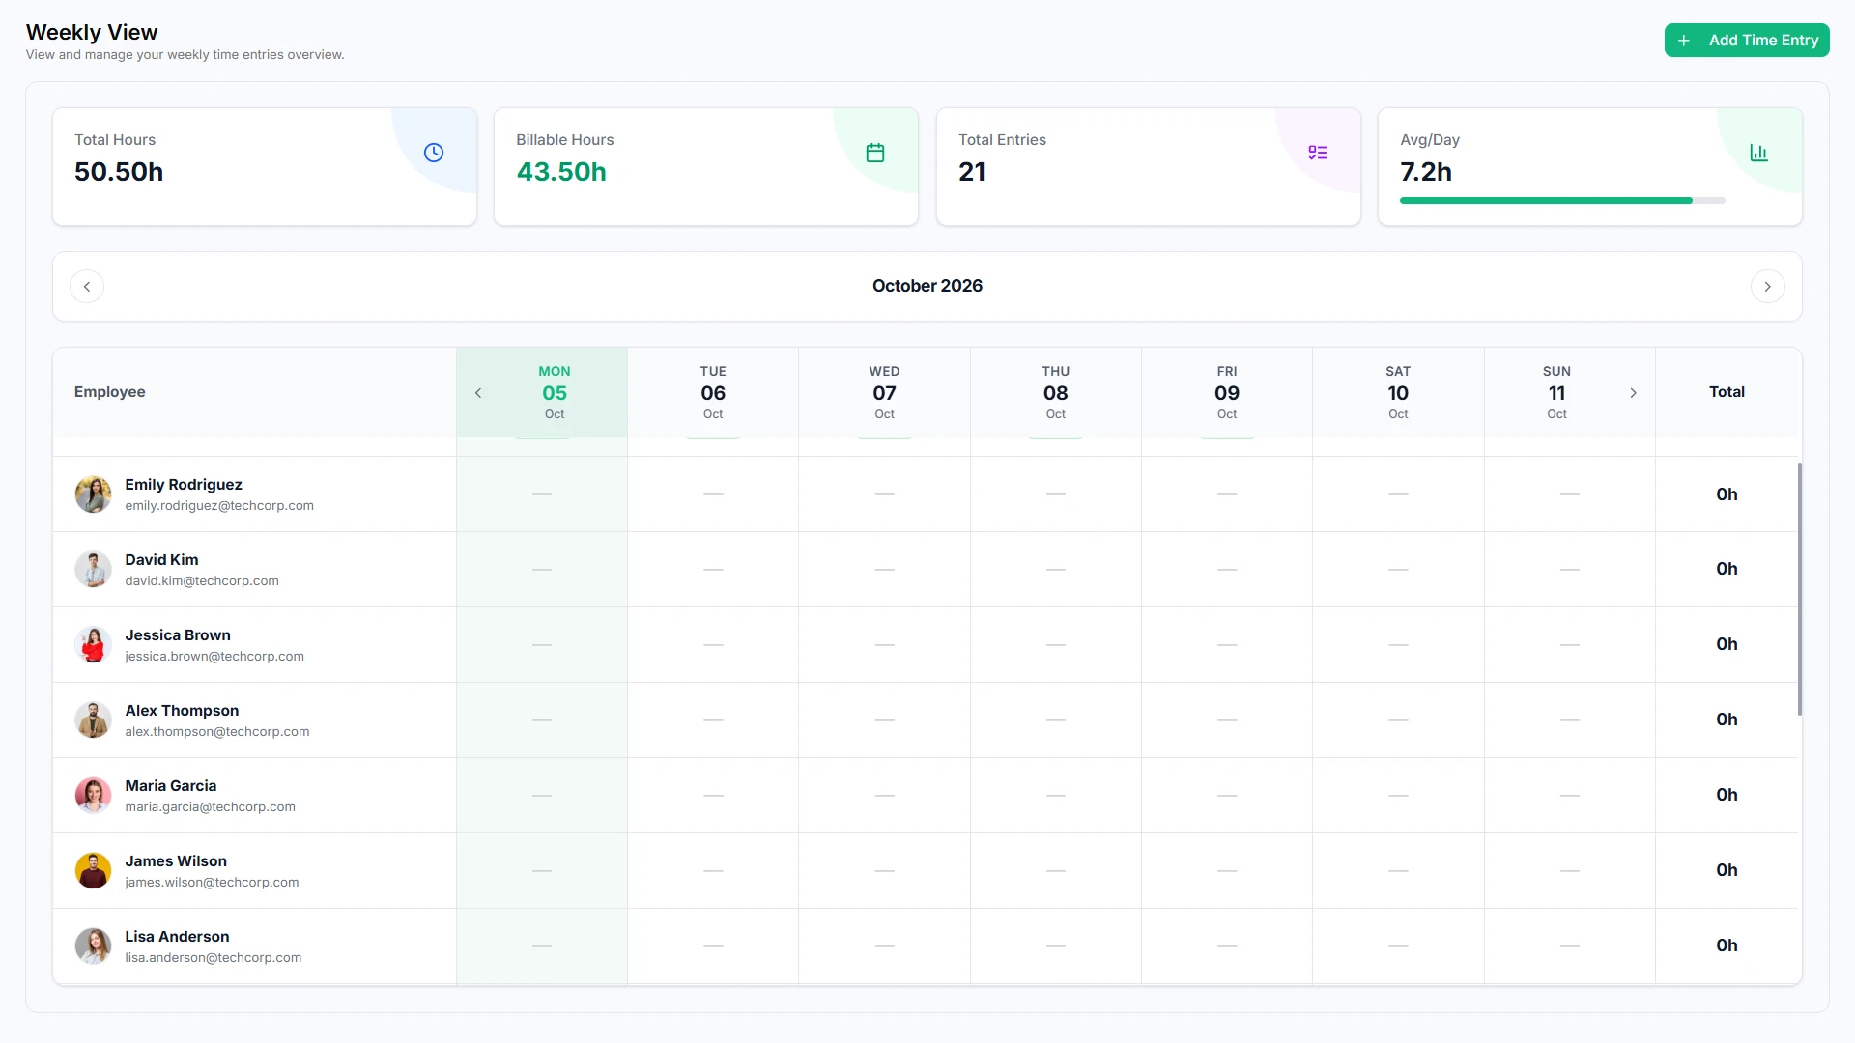
Task: Select the FRI 09 Oct column header
Action: [1227, 392]
